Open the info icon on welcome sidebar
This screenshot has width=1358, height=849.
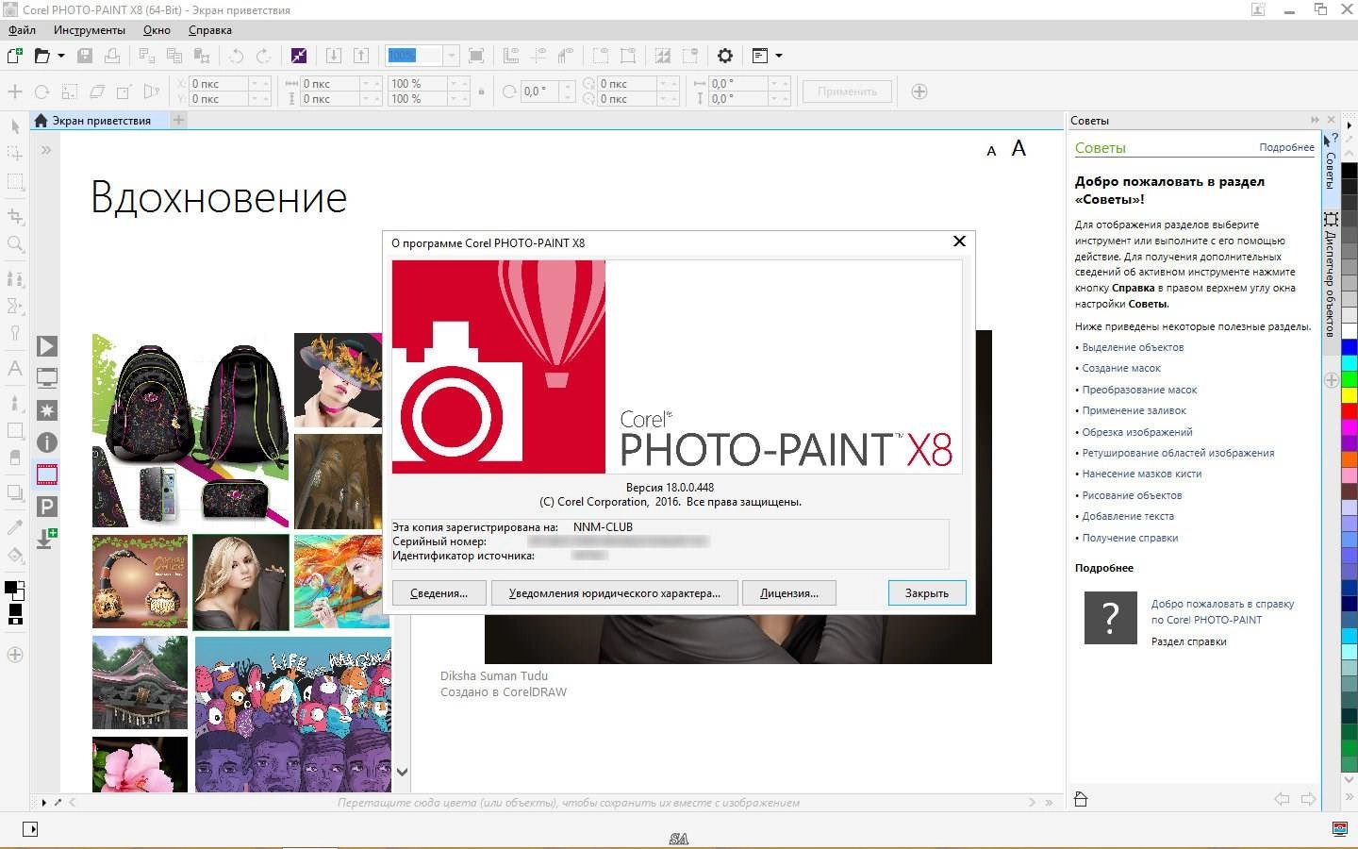tap(47, 442)
